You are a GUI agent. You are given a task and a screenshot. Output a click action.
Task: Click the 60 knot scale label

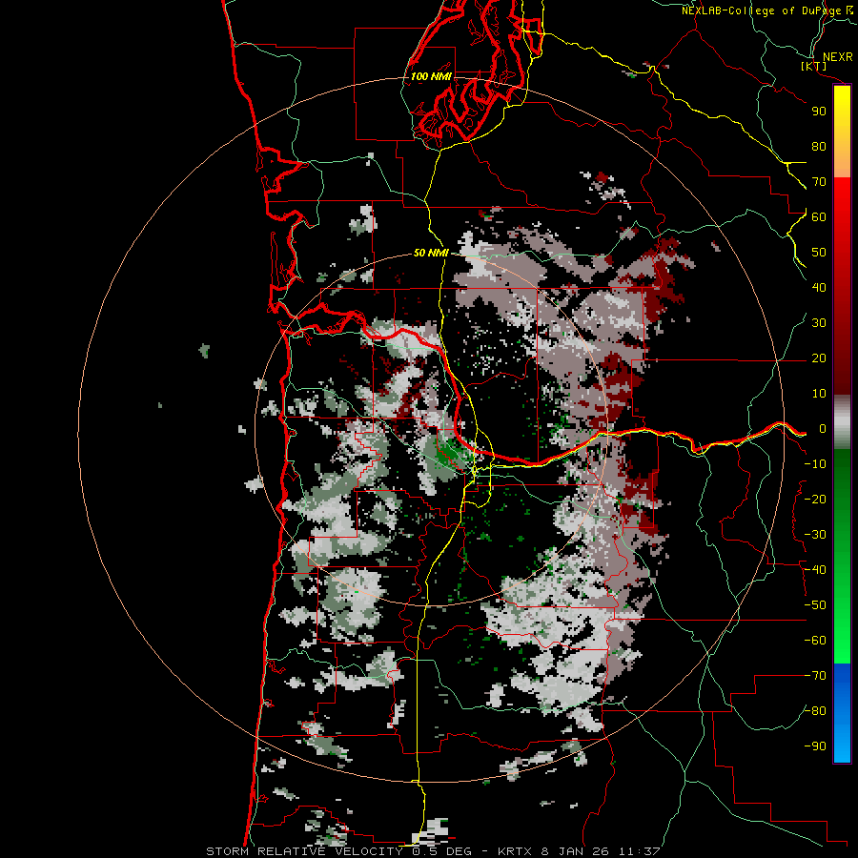(x=819, y=216)
